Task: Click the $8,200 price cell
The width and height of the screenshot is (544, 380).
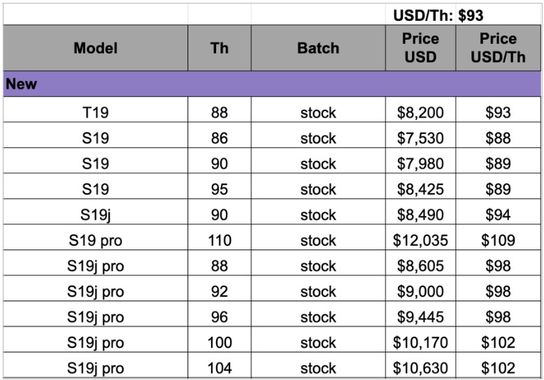Action: (x=420, y=113)
